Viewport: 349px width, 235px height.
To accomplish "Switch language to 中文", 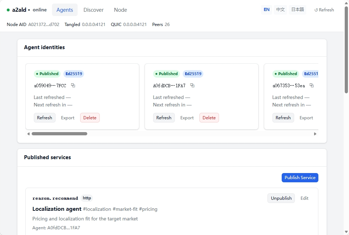I will (281, 10).
